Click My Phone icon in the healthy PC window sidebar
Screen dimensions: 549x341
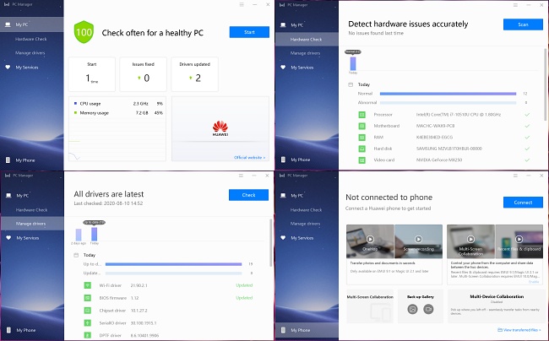tap(8, 160)
